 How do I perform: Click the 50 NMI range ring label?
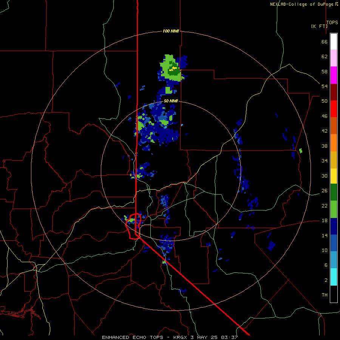171,101
